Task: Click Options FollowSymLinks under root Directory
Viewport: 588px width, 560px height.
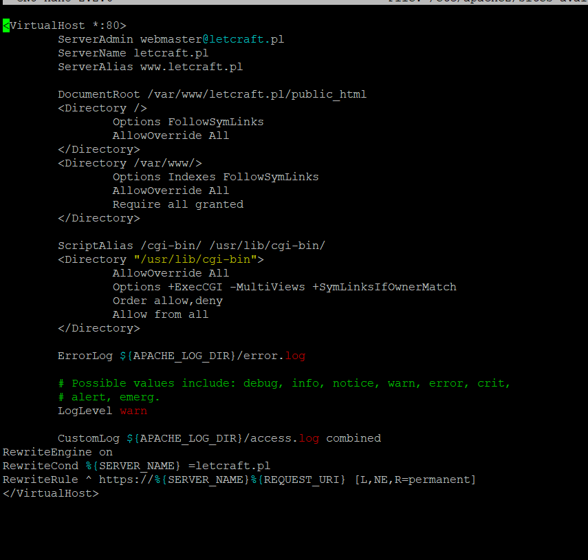Action: 188,122
